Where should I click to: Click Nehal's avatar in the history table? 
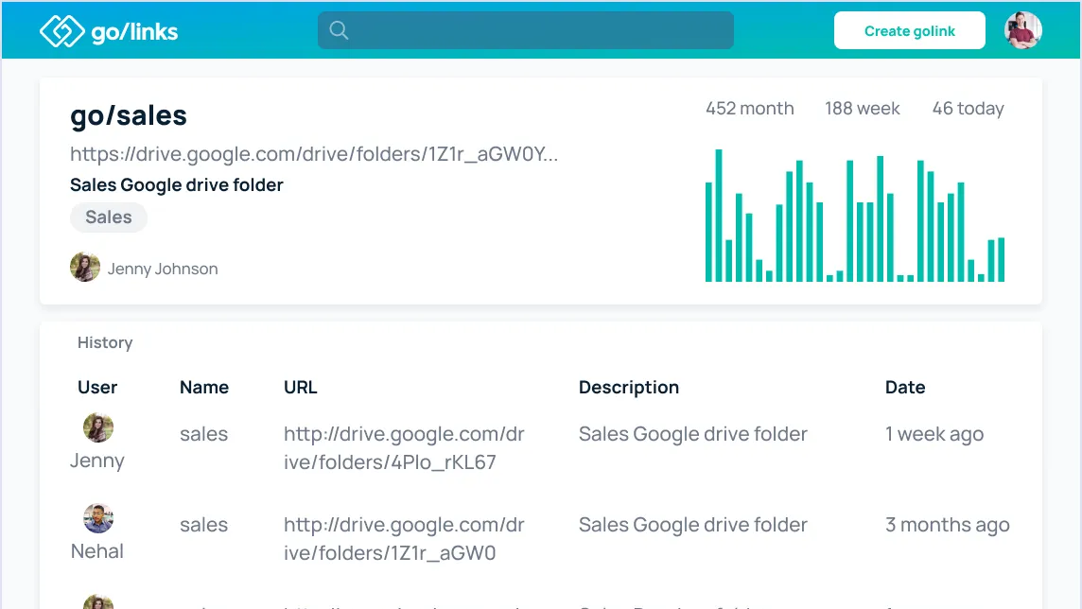97,518
